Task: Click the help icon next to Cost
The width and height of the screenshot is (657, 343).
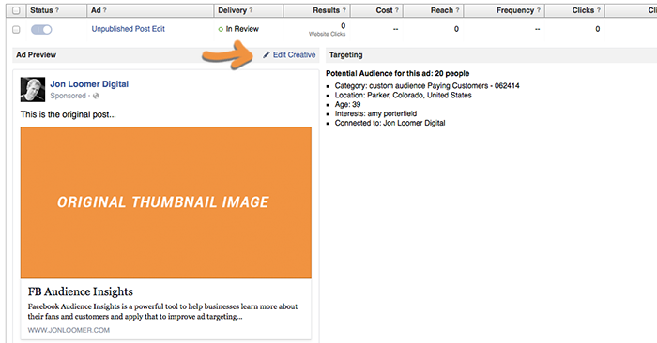Action: (396, 10)
